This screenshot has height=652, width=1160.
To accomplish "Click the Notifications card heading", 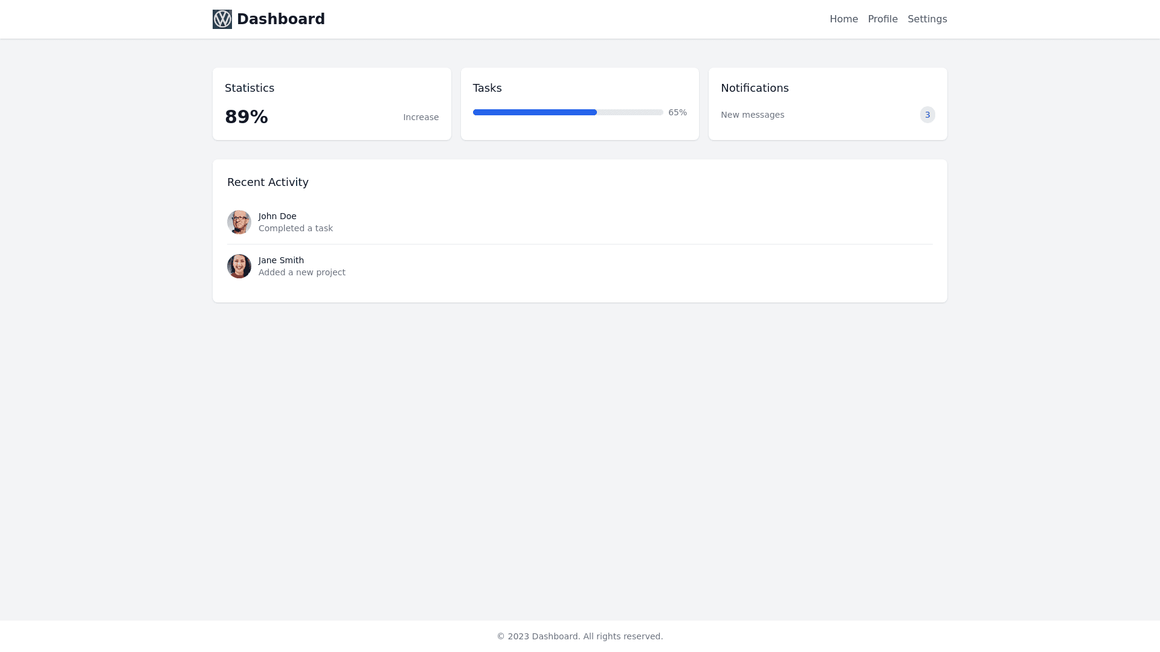I will tap(755, 88).
